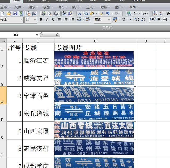Click the Wrap Text icon

[88, 19]
